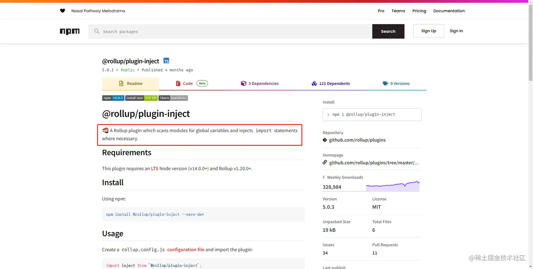The image size is (533, 269).
Task: Click the weekly downloads sparkline chart
Action: pos(393,186)
